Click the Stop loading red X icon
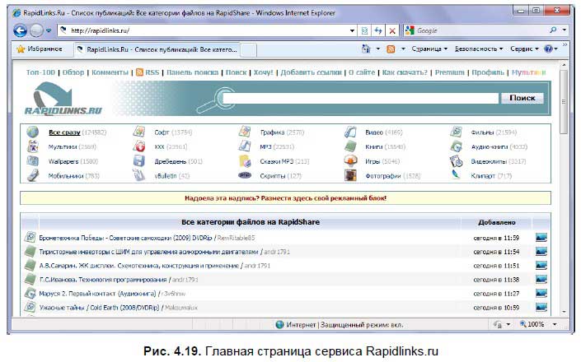This screenshot has width=581, height=362. [392, 30]
